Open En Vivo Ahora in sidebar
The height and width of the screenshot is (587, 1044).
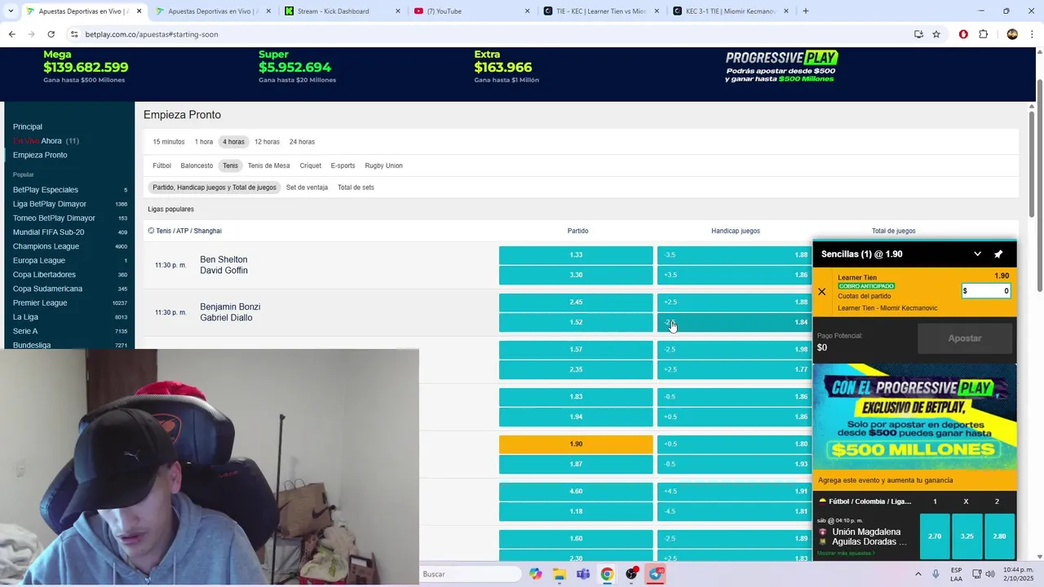pyautogui.click(x=46, y=141)
